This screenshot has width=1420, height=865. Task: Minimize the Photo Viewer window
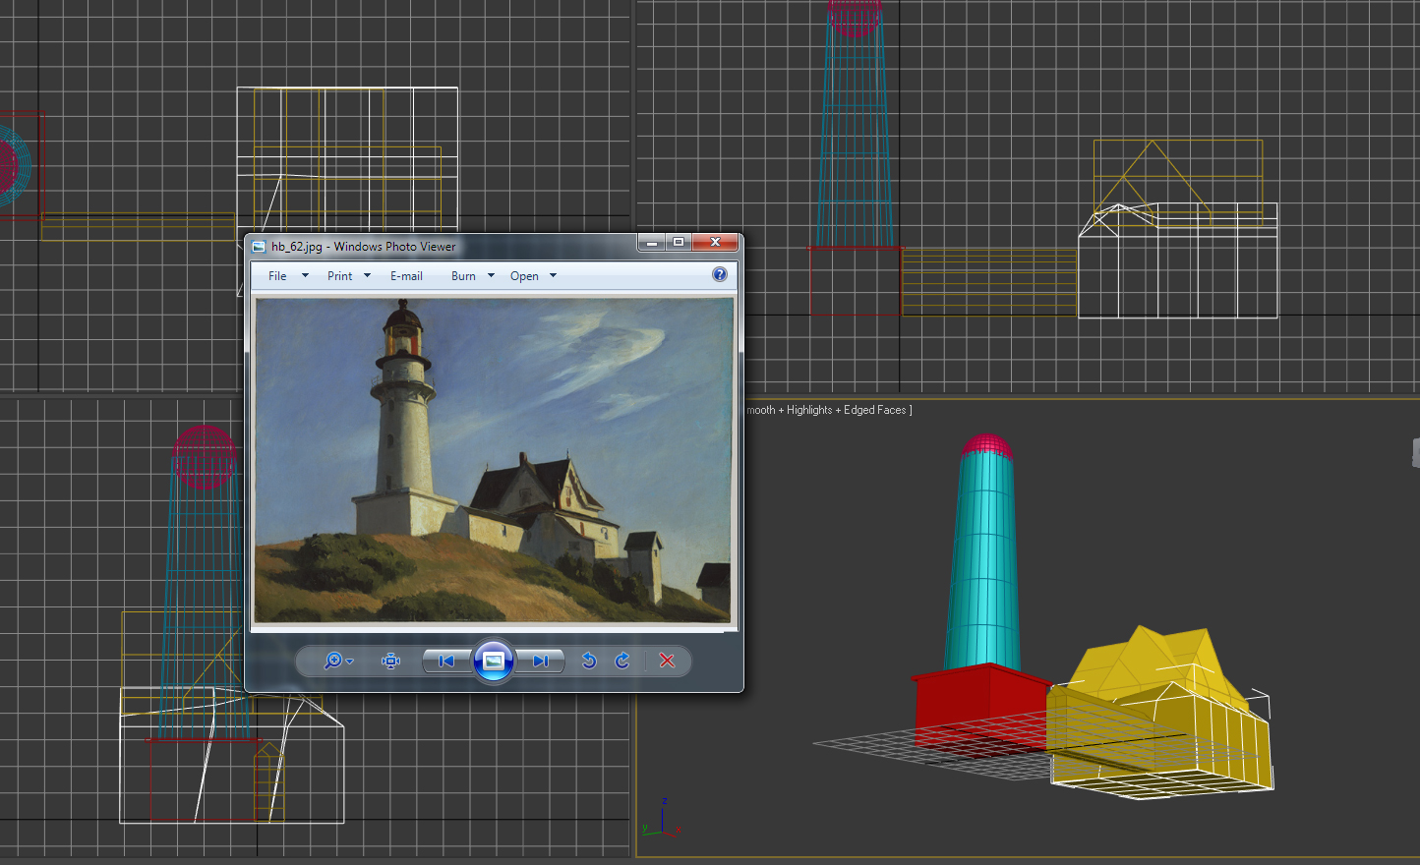click(x=651, y=243)
